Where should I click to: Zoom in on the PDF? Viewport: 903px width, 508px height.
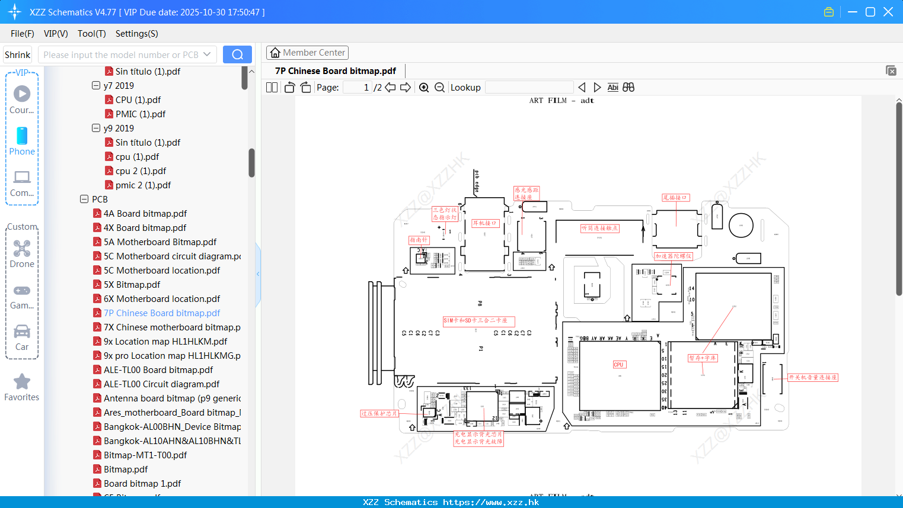coord(424,88)
